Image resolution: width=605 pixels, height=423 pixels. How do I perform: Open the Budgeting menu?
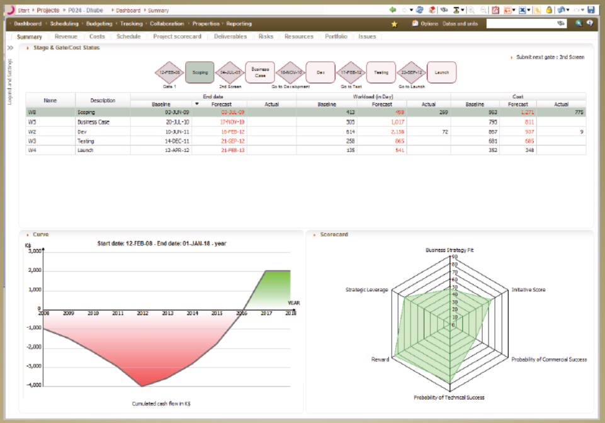99,23
